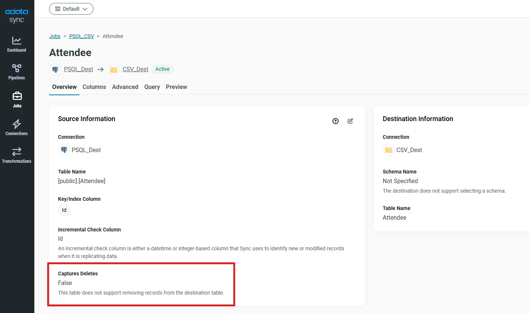The height and width of the screenshot is (313, 529).
Task: Open the Query tab
Action: click(152, 87)
